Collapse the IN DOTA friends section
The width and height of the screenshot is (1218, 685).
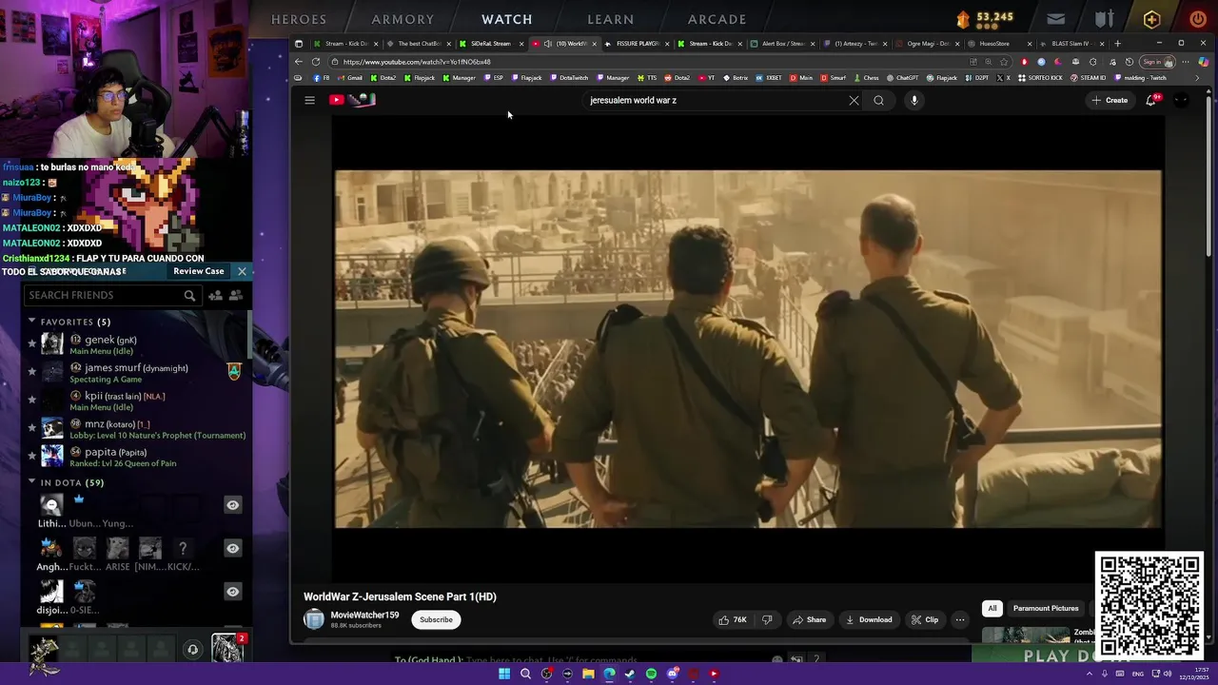31,482
